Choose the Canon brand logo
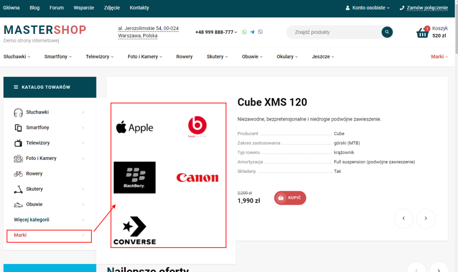This screenshot has width=458, height=272. (197, 178)
